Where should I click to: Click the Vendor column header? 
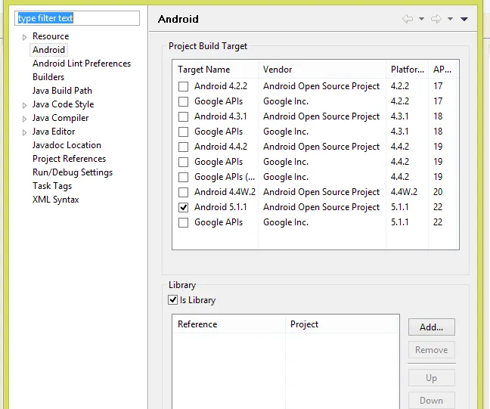click(x=278, y=70)
